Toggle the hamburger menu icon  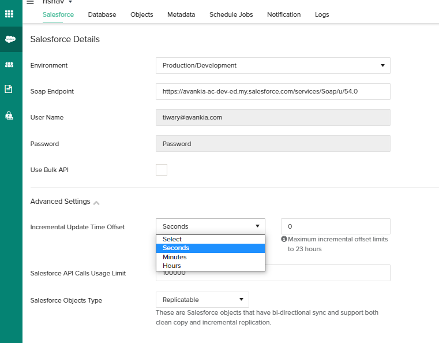(x=30, y=2)
